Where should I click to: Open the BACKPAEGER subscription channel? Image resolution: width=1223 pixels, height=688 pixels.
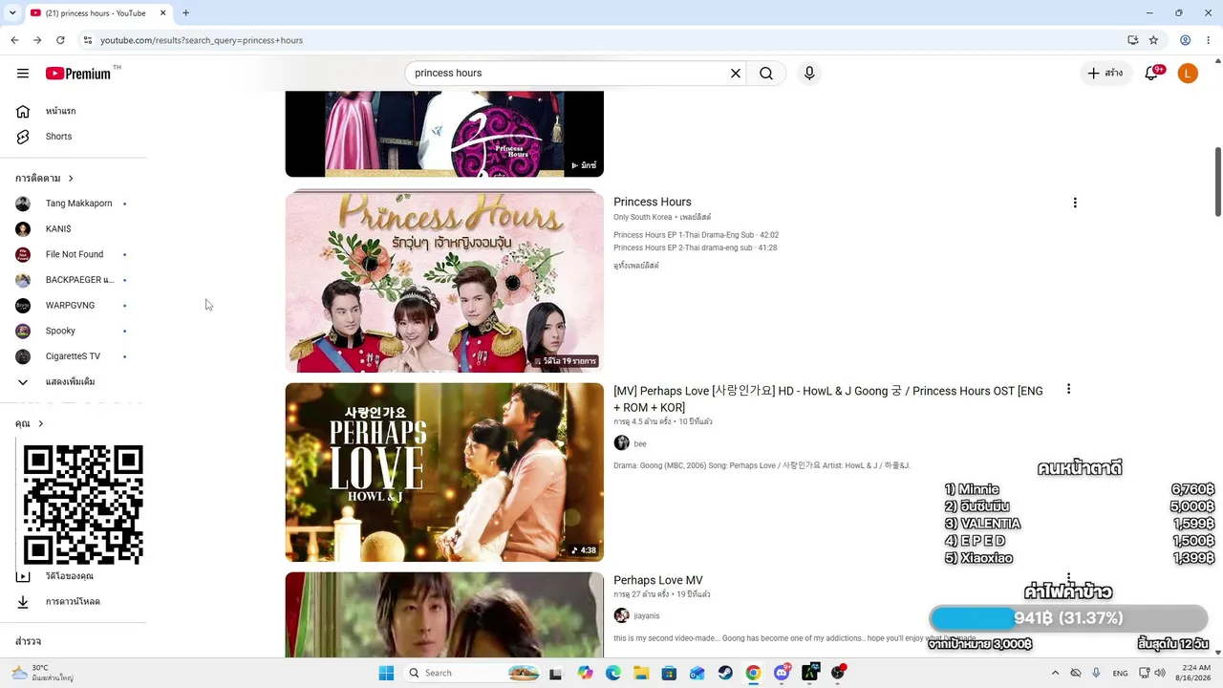point(80,280)
